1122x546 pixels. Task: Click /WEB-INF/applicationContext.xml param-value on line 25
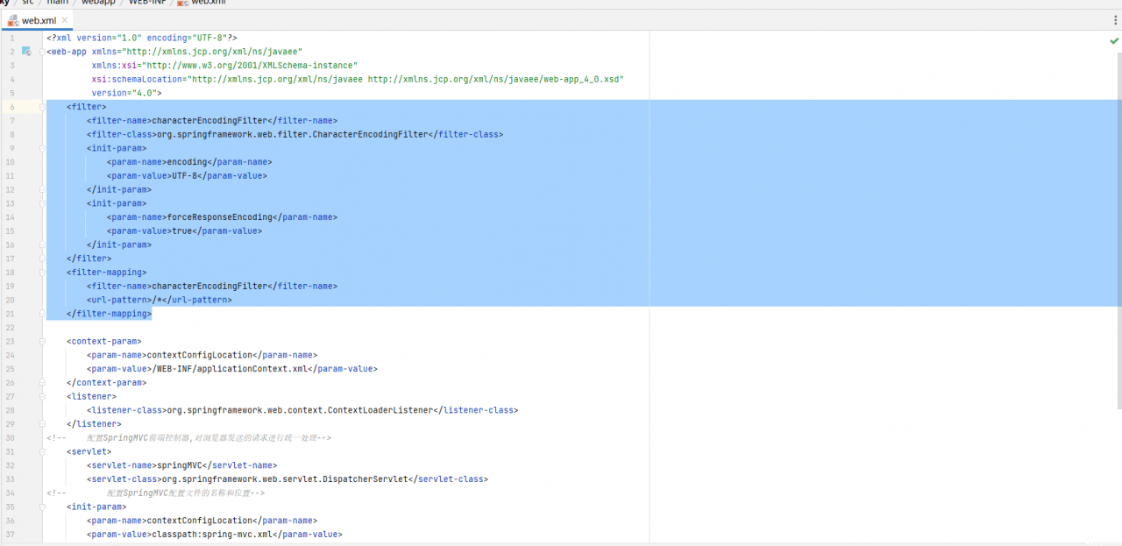pos(232,369)
